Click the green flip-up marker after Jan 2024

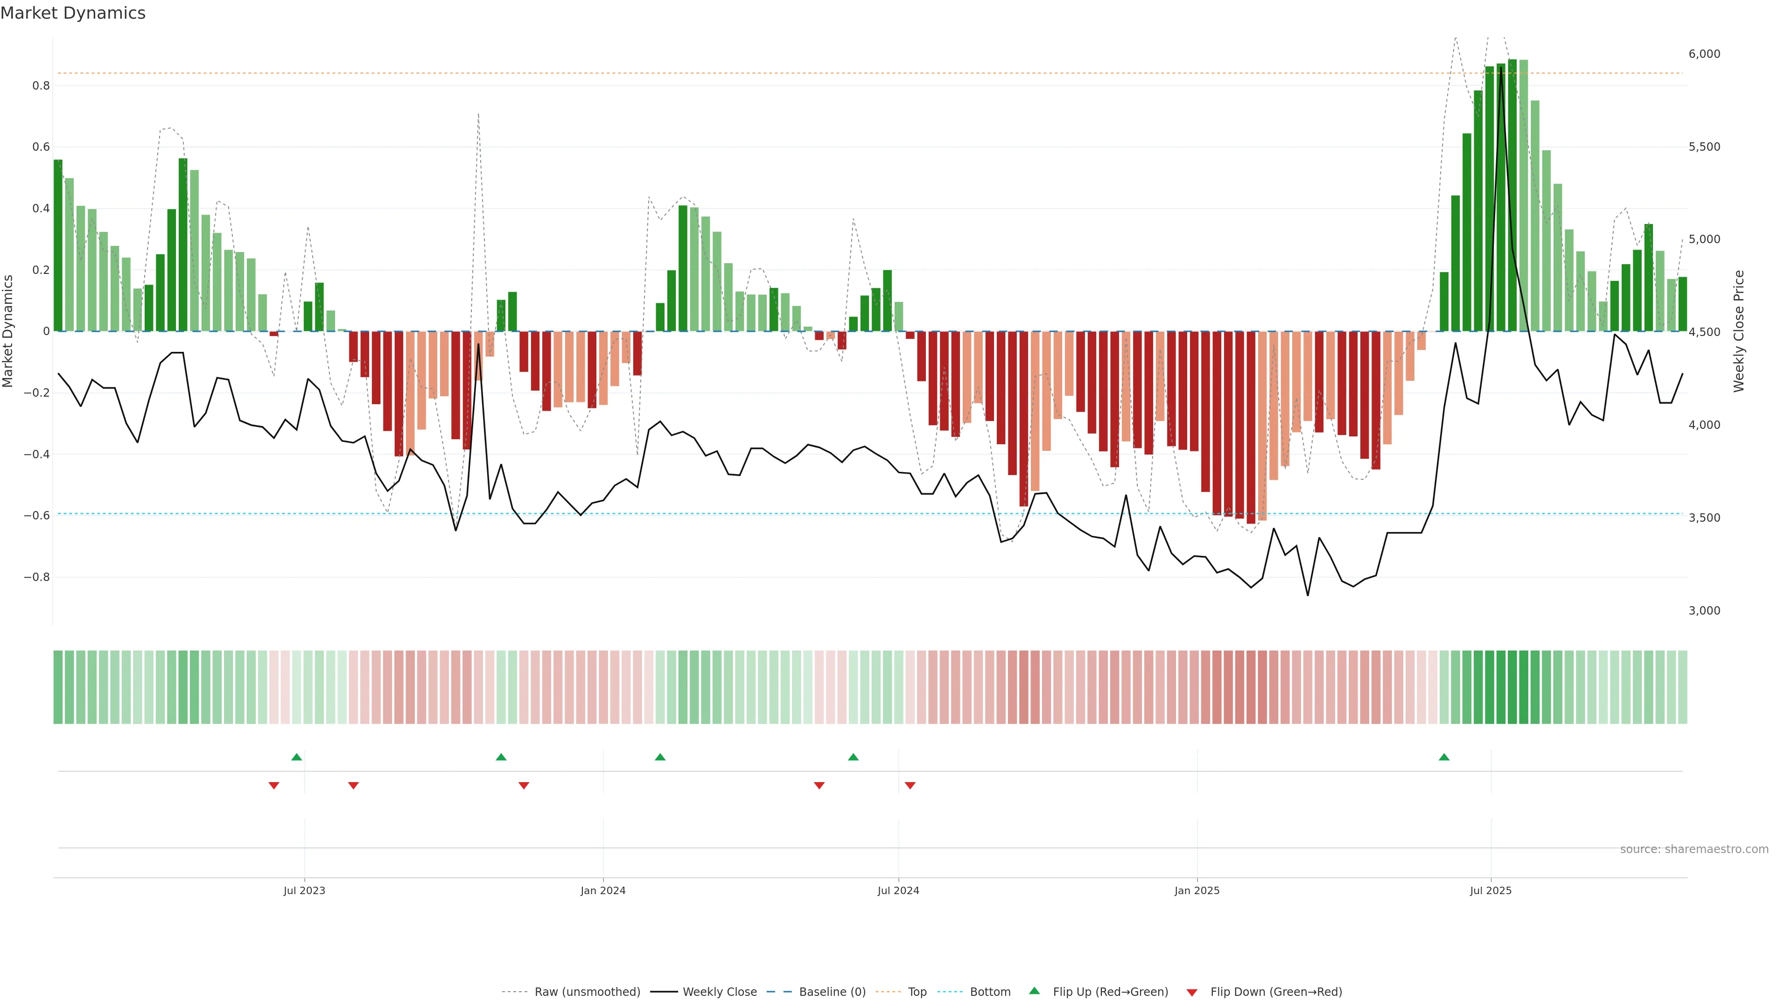coord(660,757)
